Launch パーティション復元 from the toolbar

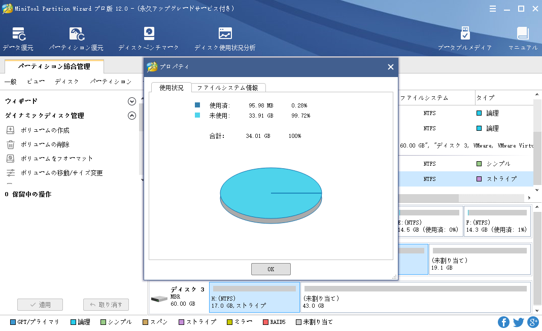coord(76,39)
